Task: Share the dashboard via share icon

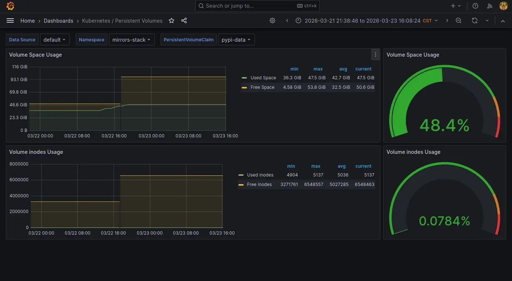Action: click(x=184, y=21)
